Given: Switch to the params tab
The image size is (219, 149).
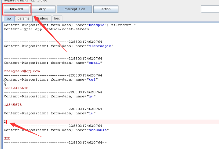Looking at the screenshot, I should click(x=23, y=19).
